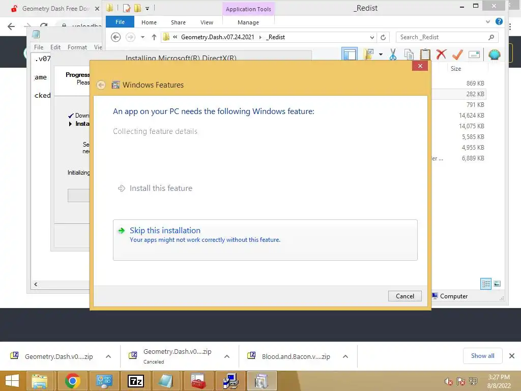Switch to details view icon in Explorer
This screenshot has width=521, height=391.
(x=486, y=284)
